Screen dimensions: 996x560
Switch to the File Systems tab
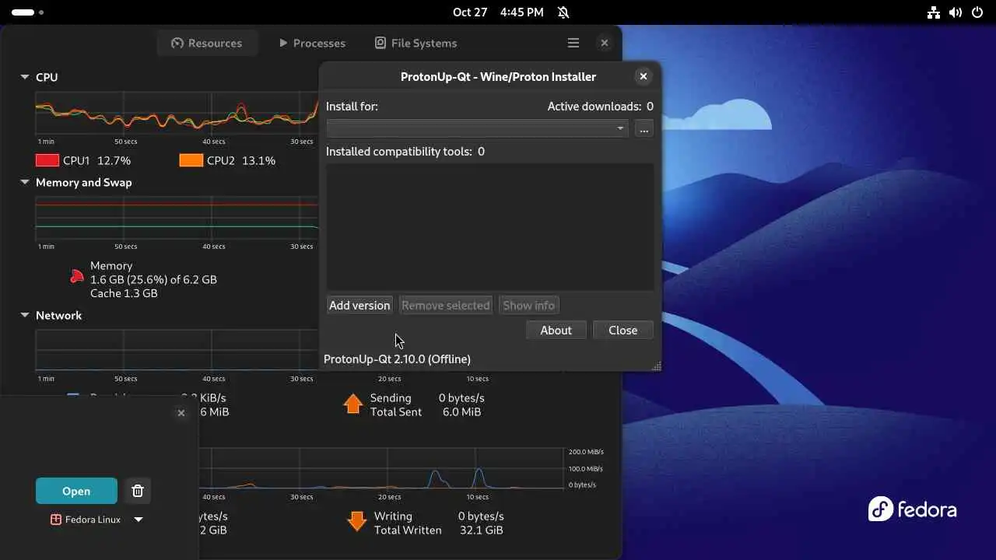coord(416,44)
